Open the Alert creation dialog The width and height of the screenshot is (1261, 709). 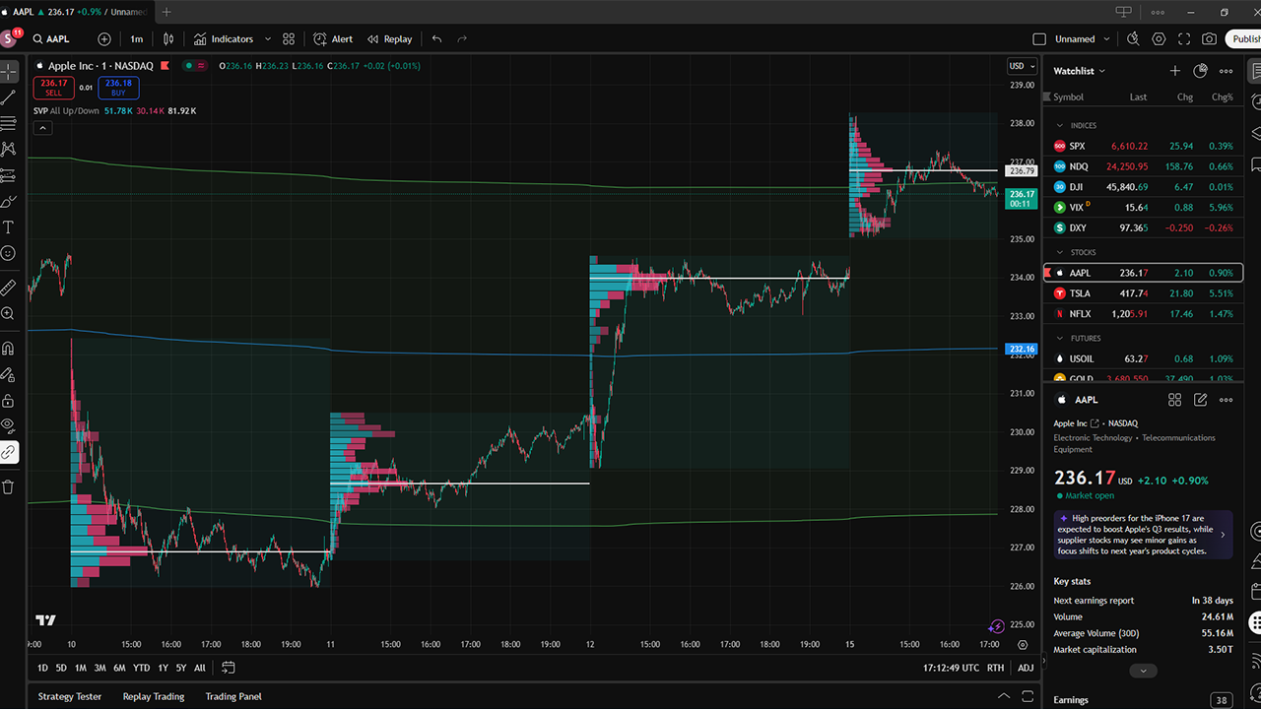pos(333,39)
